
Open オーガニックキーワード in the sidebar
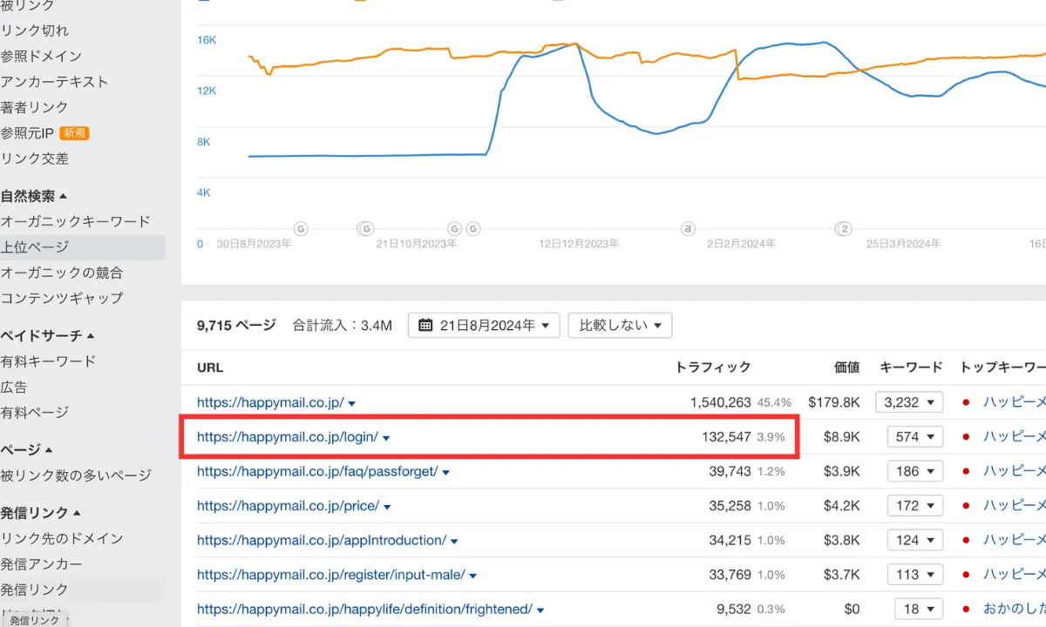point(75,221)
